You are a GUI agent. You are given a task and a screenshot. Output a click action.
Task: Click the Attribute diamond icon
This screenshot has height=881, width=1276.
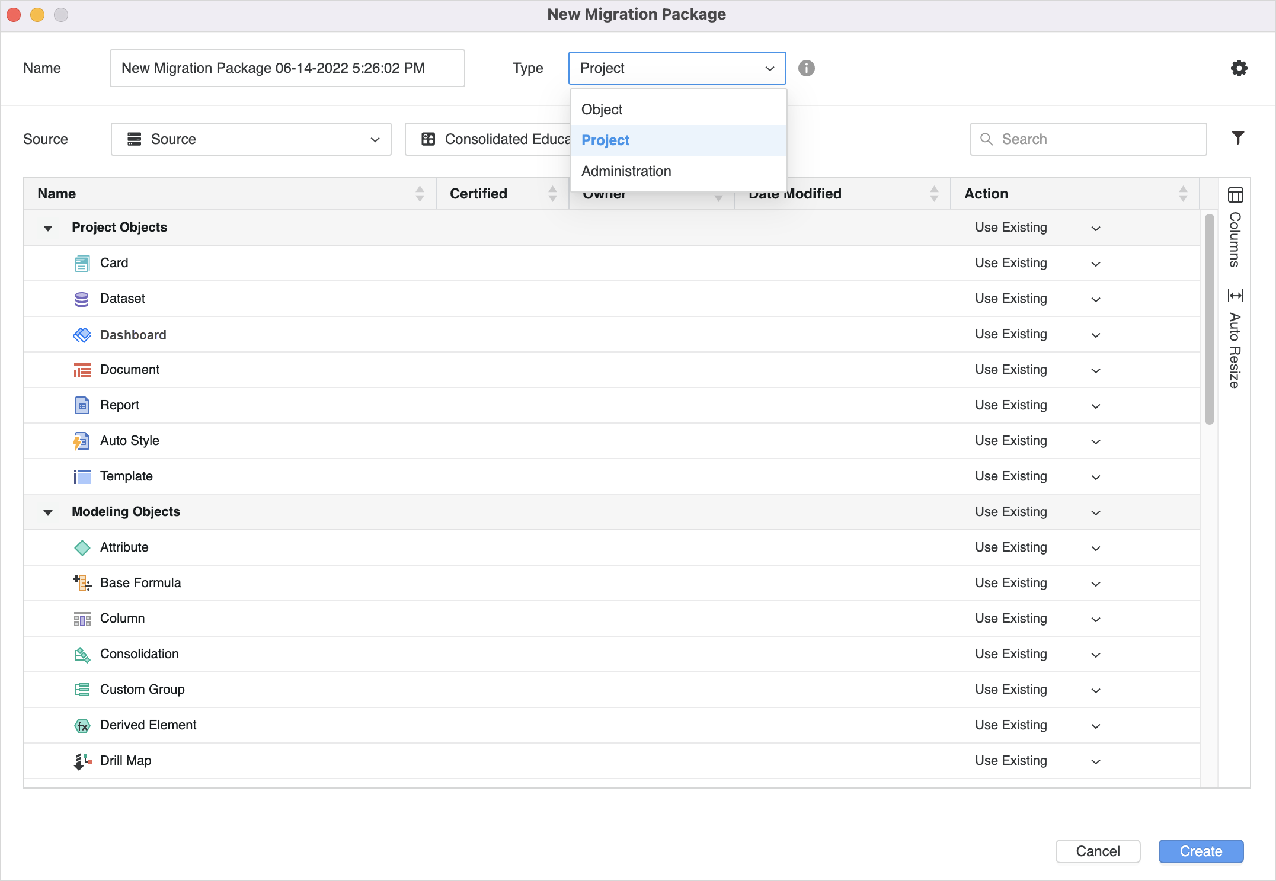(82, 547)
